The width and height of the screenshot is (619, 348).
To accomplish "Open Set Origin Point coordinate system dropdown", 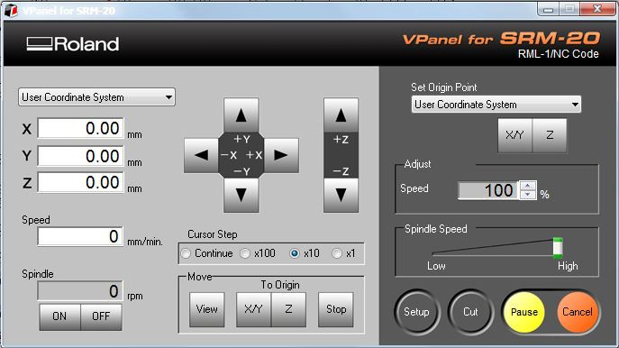I will [496, 105].
